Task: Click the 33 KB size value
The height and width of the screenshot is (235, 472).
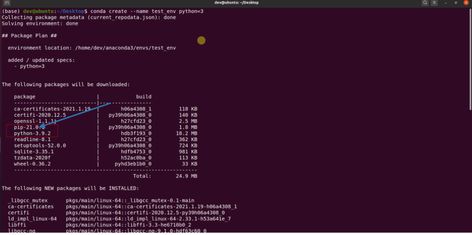Action: 189,164
